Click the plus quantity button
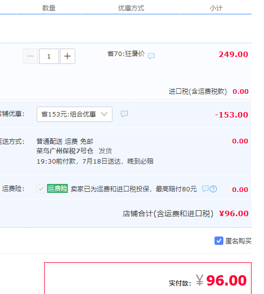Image resolution: width=264 pixels, height=294 pixels. pos(67,56)
